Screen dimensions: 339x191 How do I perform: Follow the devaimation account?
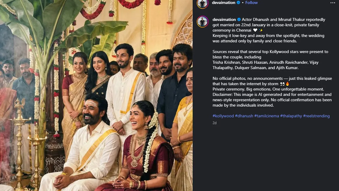(x=251, y=3)
